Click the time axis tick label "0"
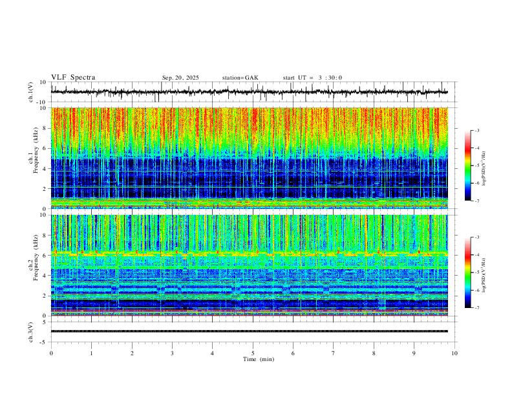The image size is (512, 396). pyautogui.click(x=51, y=353)
